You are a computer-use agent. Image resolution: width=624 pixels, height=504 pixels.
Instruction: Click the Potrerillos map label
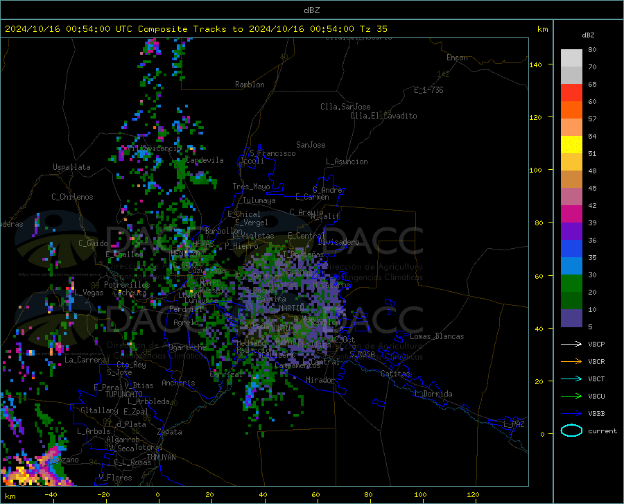pos(127,285)
